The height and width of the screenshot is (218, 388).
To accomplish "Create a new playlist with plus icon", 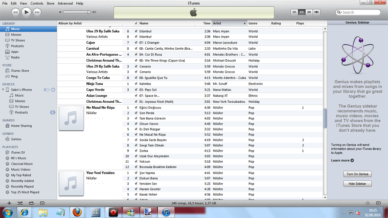I will [9, 203].
